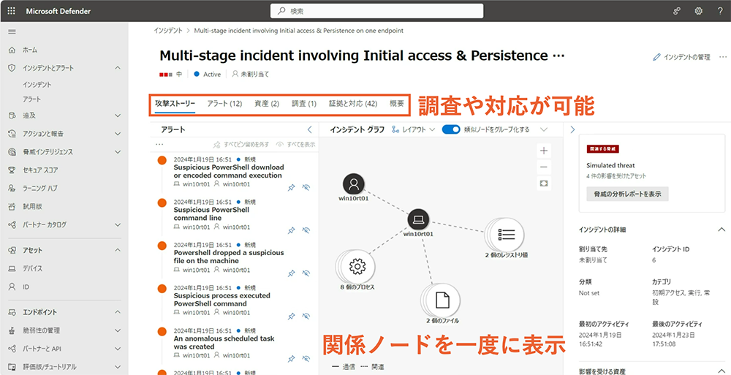Open the app launcher waffle icon

tap(11, 11)
